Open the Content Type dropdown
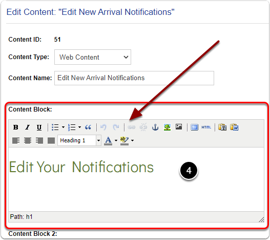 [93, 57]
